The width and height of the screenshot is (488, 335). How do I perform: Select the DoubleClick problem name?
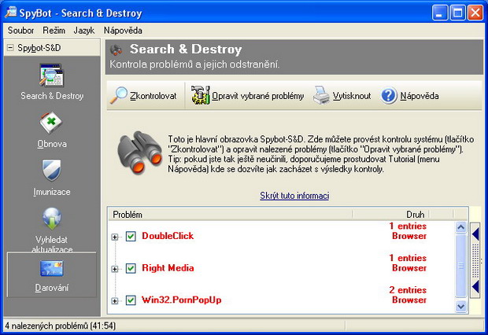(x=168, y=236)
